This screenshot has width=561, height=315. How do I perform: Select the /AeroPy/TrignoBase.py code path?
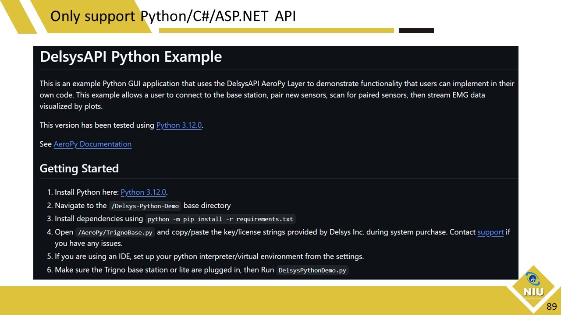point(115,232)
